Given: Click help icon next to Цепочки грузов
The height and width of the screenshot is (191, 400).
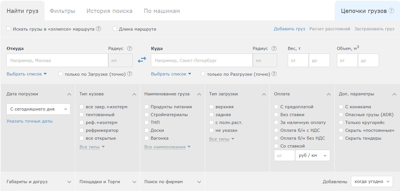Looking at the screenshot, I should point(391,11).
